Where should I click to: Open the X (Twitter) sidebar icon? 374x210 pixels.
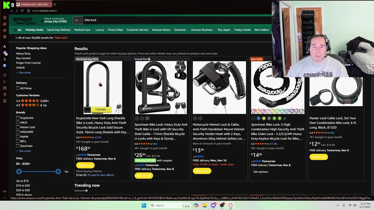coord(5,59)
